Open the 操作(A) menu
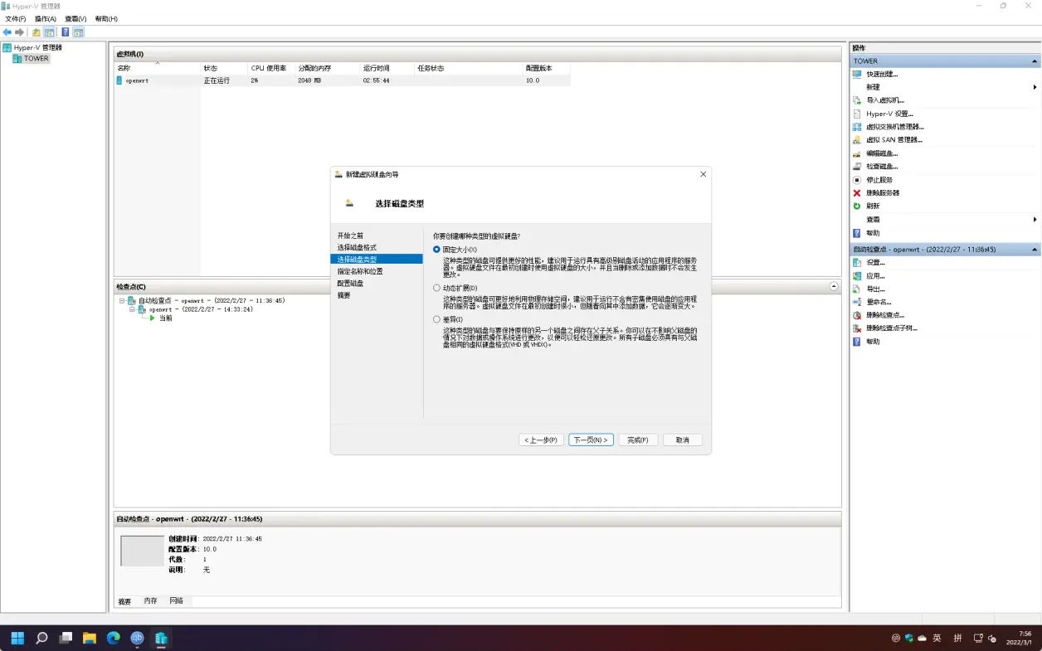Screen dimensions: 1042x651 pyautogui.click(x=46, y=18)
